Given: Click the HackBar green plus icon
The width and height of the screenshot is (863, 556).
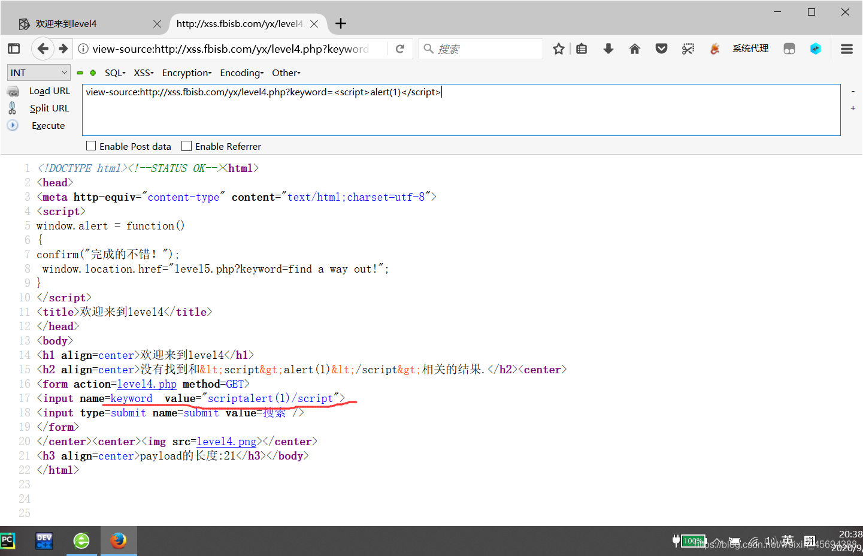Looking at the screenshot, I should coord(93,73).
